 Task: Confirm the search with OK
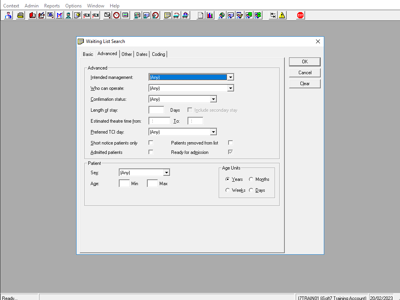pyautogui.click(x=305, y=62)
